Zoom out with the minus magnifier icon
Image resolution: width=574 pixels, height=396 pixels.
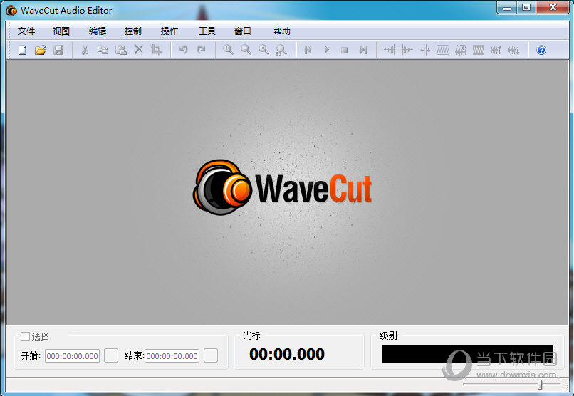(x=246, y=50)
